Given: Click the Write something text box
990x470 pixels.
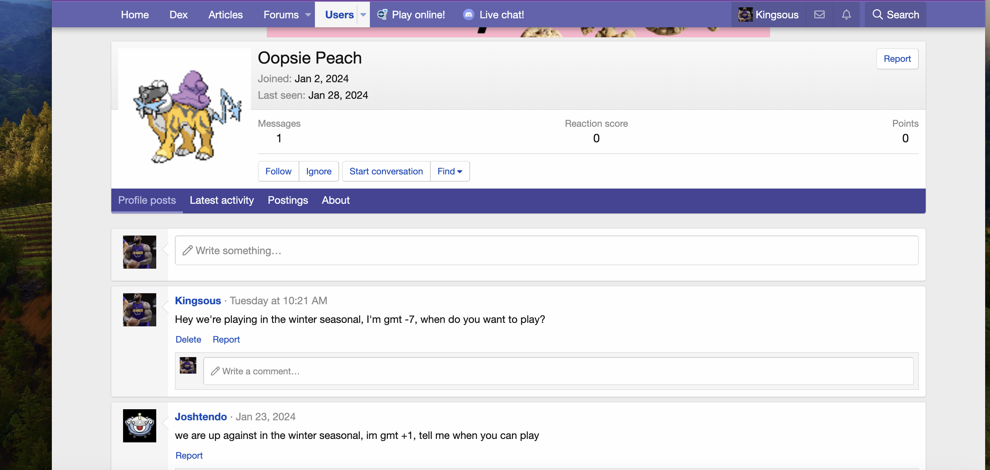Looking at the screenshot, I should tap(546, 250).
